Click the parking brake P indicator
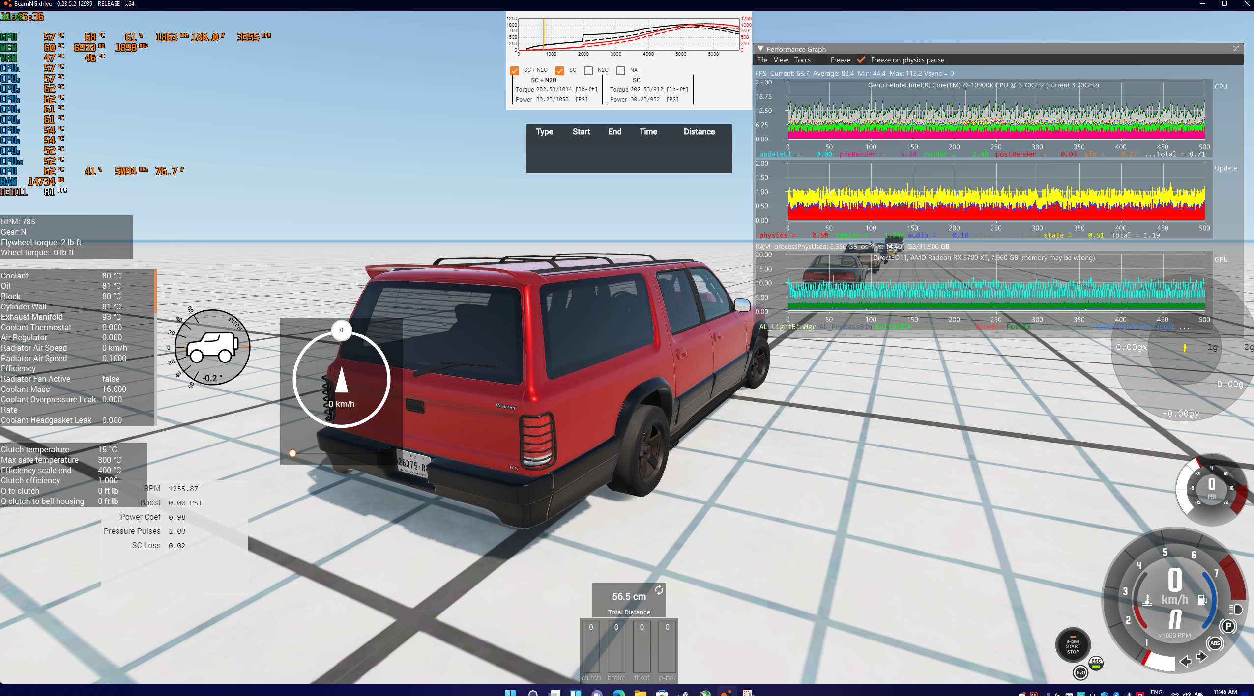The image size is (1254, 696). pos(1228,626)
